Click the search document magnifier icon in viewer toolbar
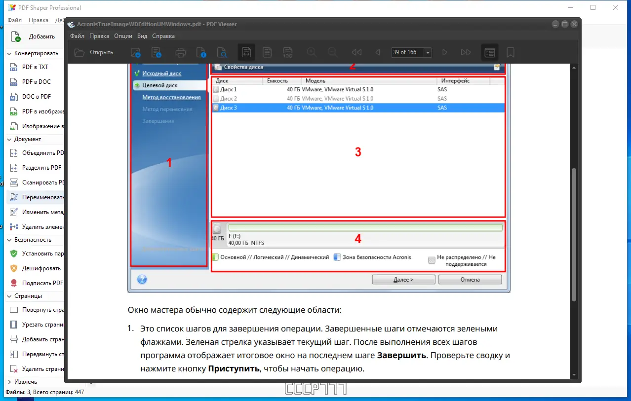The height and width of the screenshot is (401, 631). (222, 52)
